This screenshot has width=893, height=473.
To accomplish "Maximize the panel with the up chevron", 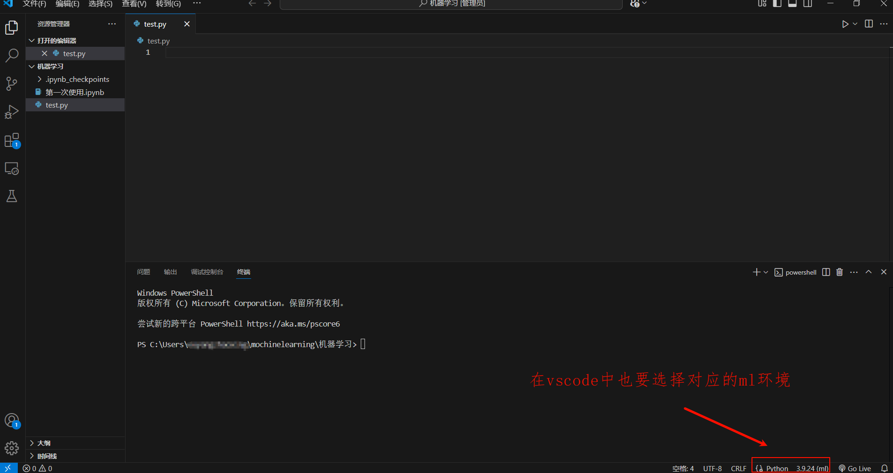I will click(x=869, y=272).
